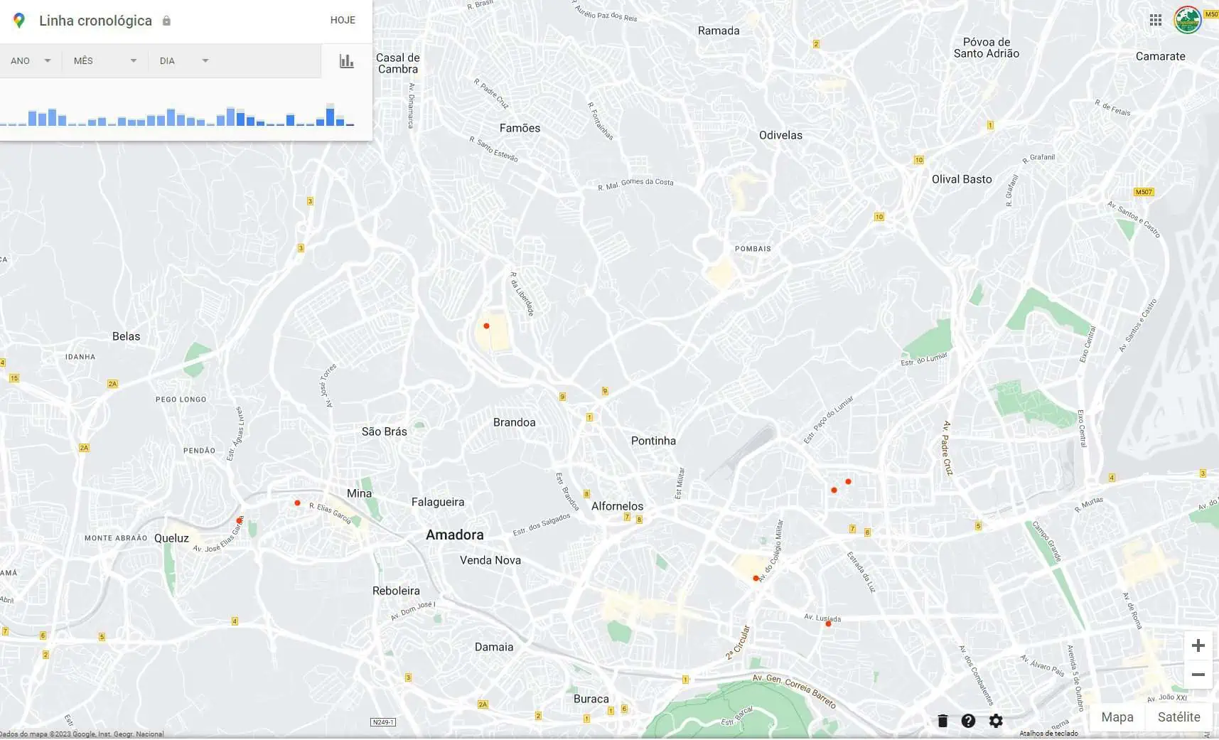Screen dimensions: 1219x740
Task: Click the Pontinha map label
Action: [653, 441]
